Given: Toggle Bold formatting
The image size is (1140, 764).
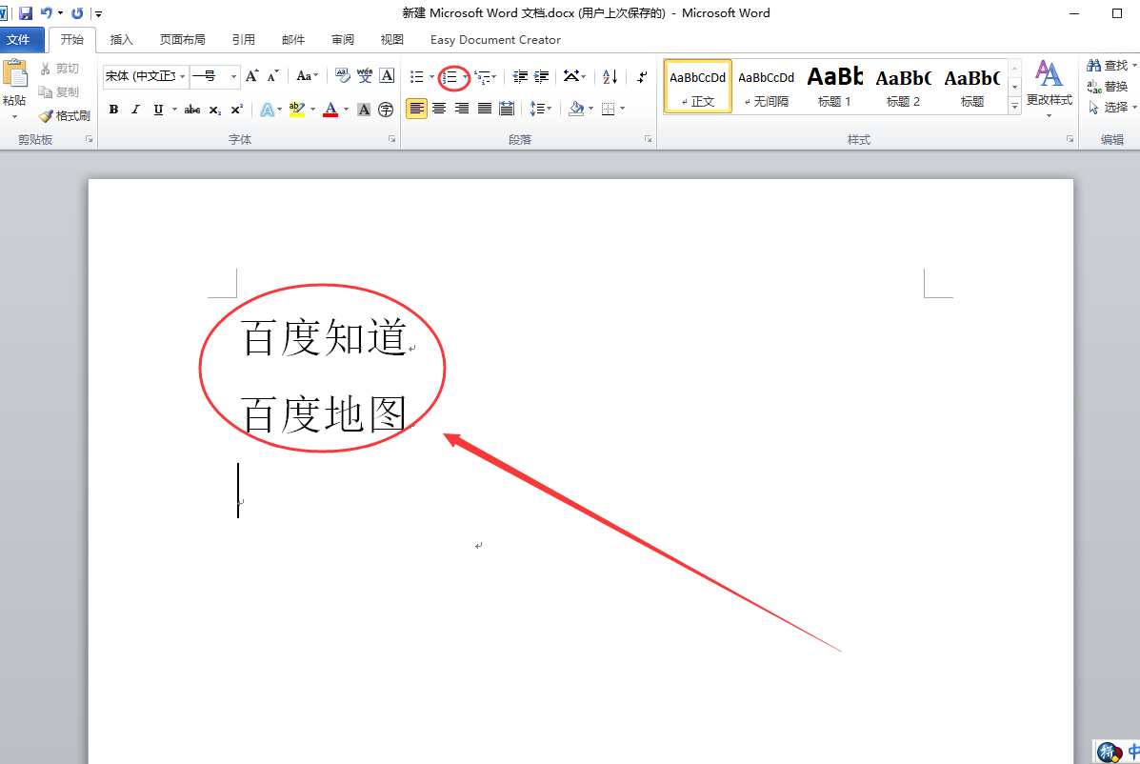Looking at the screenshot, I should pos(113,109).
